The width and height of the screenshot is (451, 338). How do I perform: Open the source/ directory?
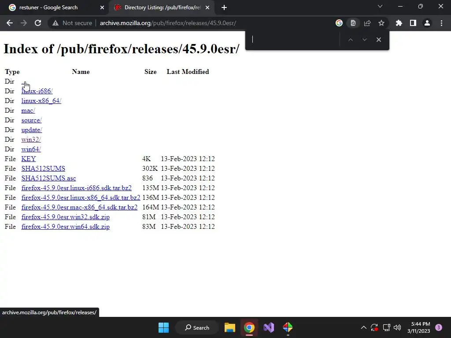tap(31, 120)
